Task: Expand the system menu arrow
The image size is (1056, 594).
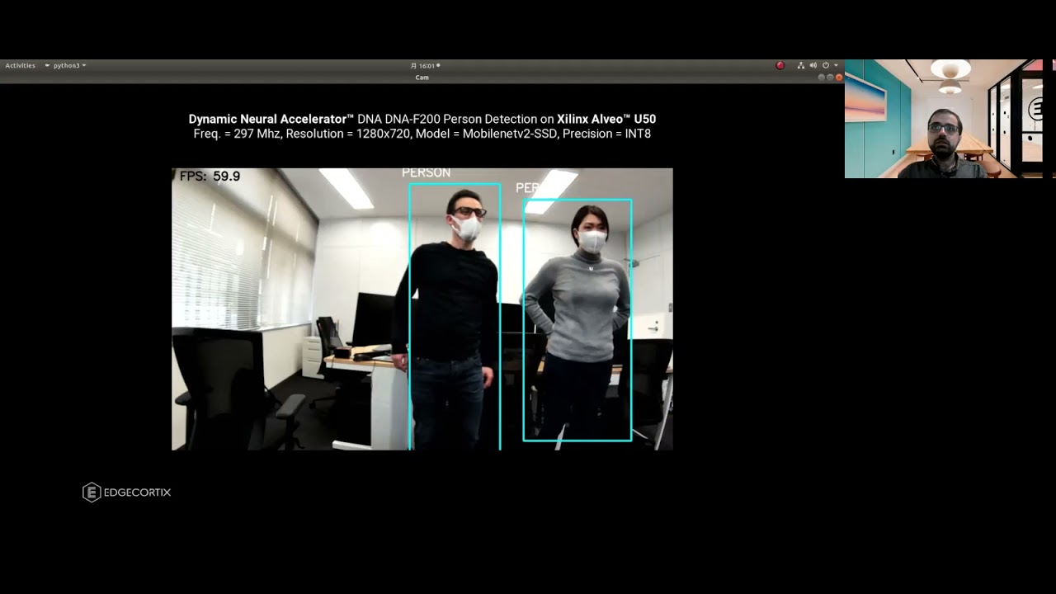Action: pos(836,65)
